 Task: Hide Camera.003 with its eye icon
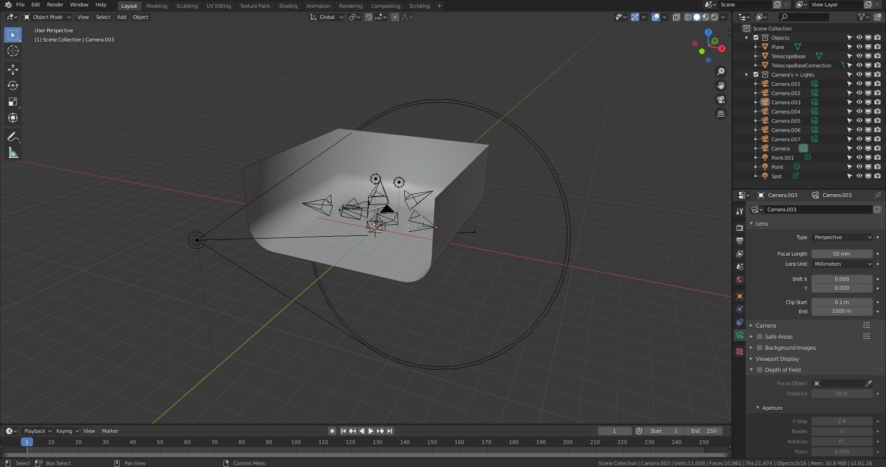859,102
